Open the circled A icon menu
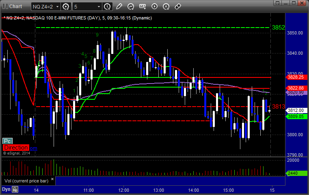The image size is (309, 195). coord(166,6)
